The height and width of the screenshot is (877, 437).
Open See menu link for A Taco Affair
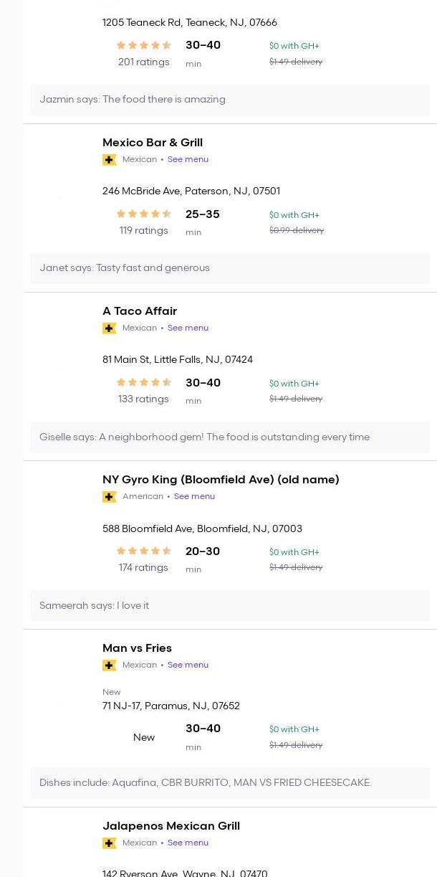(x=188, y=328)
